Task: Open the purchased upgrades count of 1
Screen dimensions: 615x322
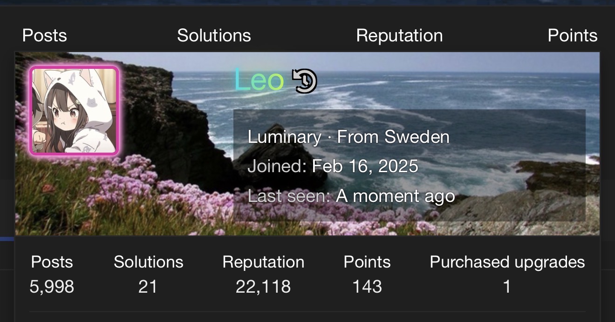Action: click(x=507, y=286)
